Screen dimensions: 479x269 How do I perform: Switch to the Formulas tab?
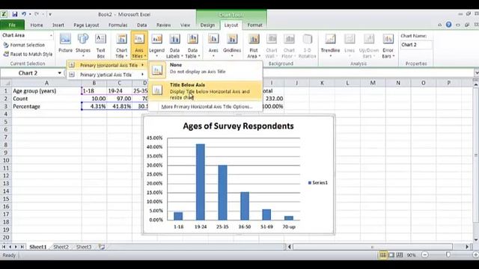click(x=118, y=25)
